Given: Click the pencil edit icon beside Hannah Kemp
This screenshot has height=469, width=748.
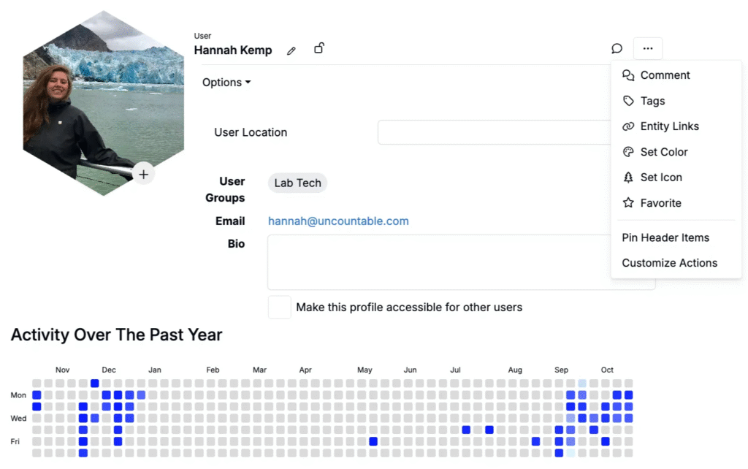Looking at the screenshot, I should click(x=291, y=51).
